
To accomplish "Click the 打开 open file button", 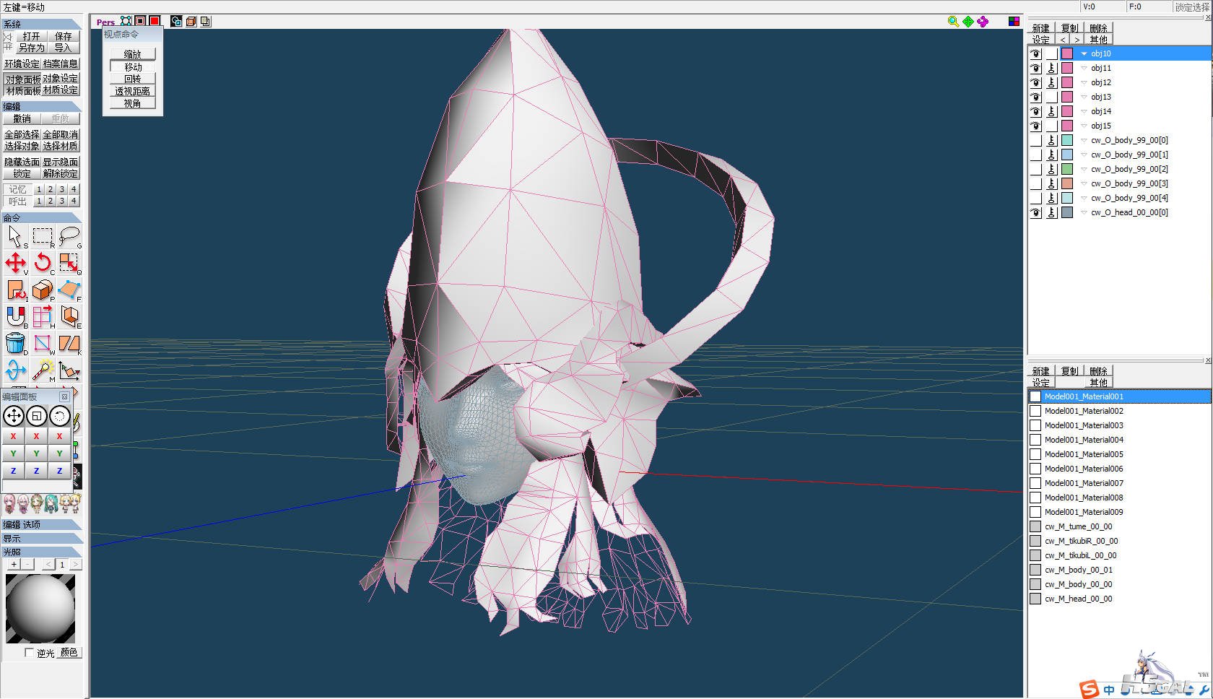I will pos(31,36).
